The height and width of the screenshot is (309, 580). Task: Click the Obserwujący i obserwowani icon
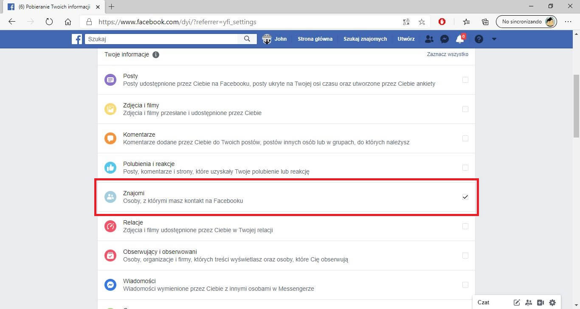pos(110,256)
